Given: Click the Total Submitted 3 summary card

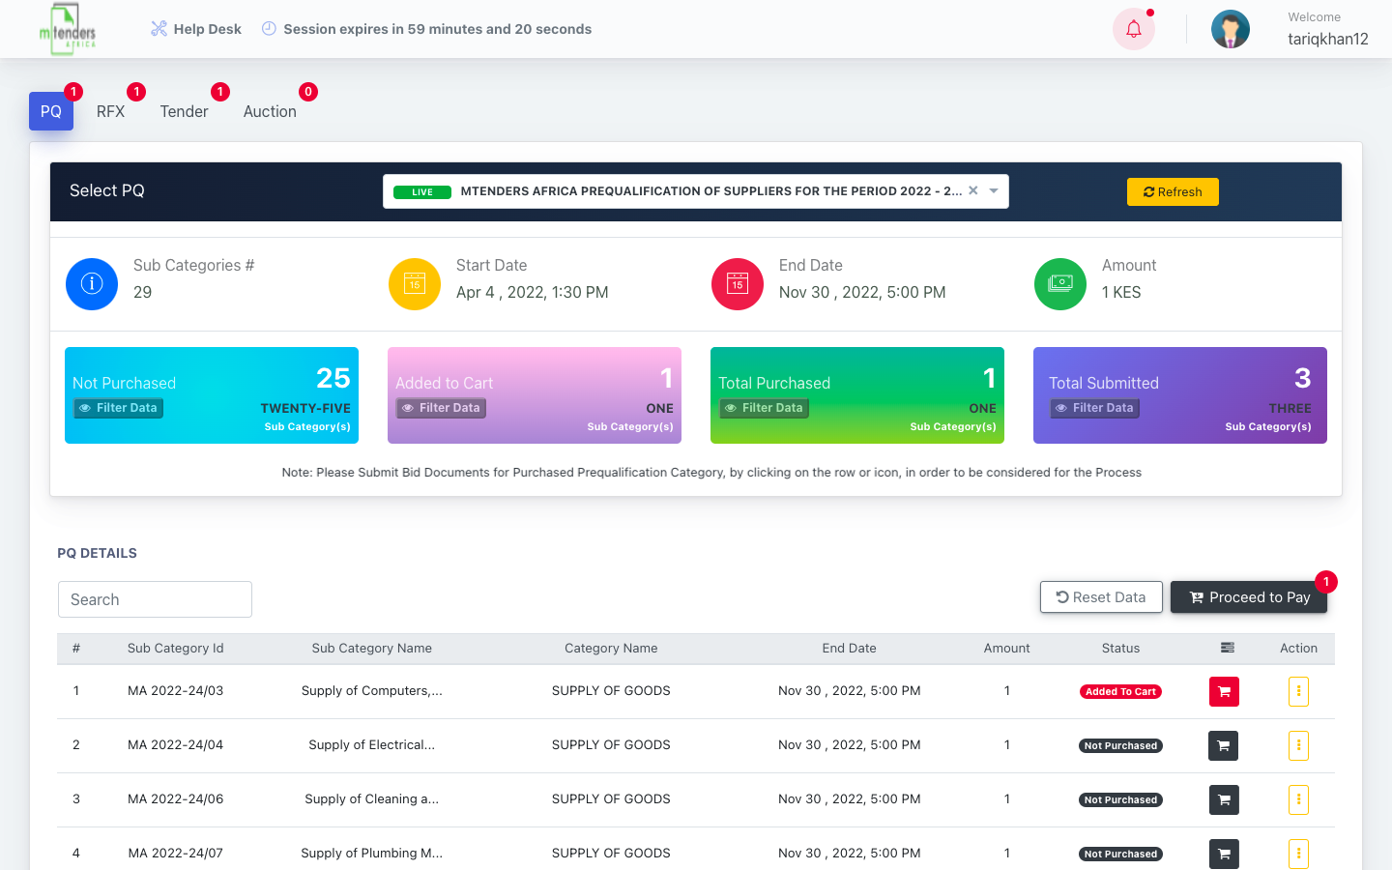Looking at the screenshot, I should click(1180, 395).
